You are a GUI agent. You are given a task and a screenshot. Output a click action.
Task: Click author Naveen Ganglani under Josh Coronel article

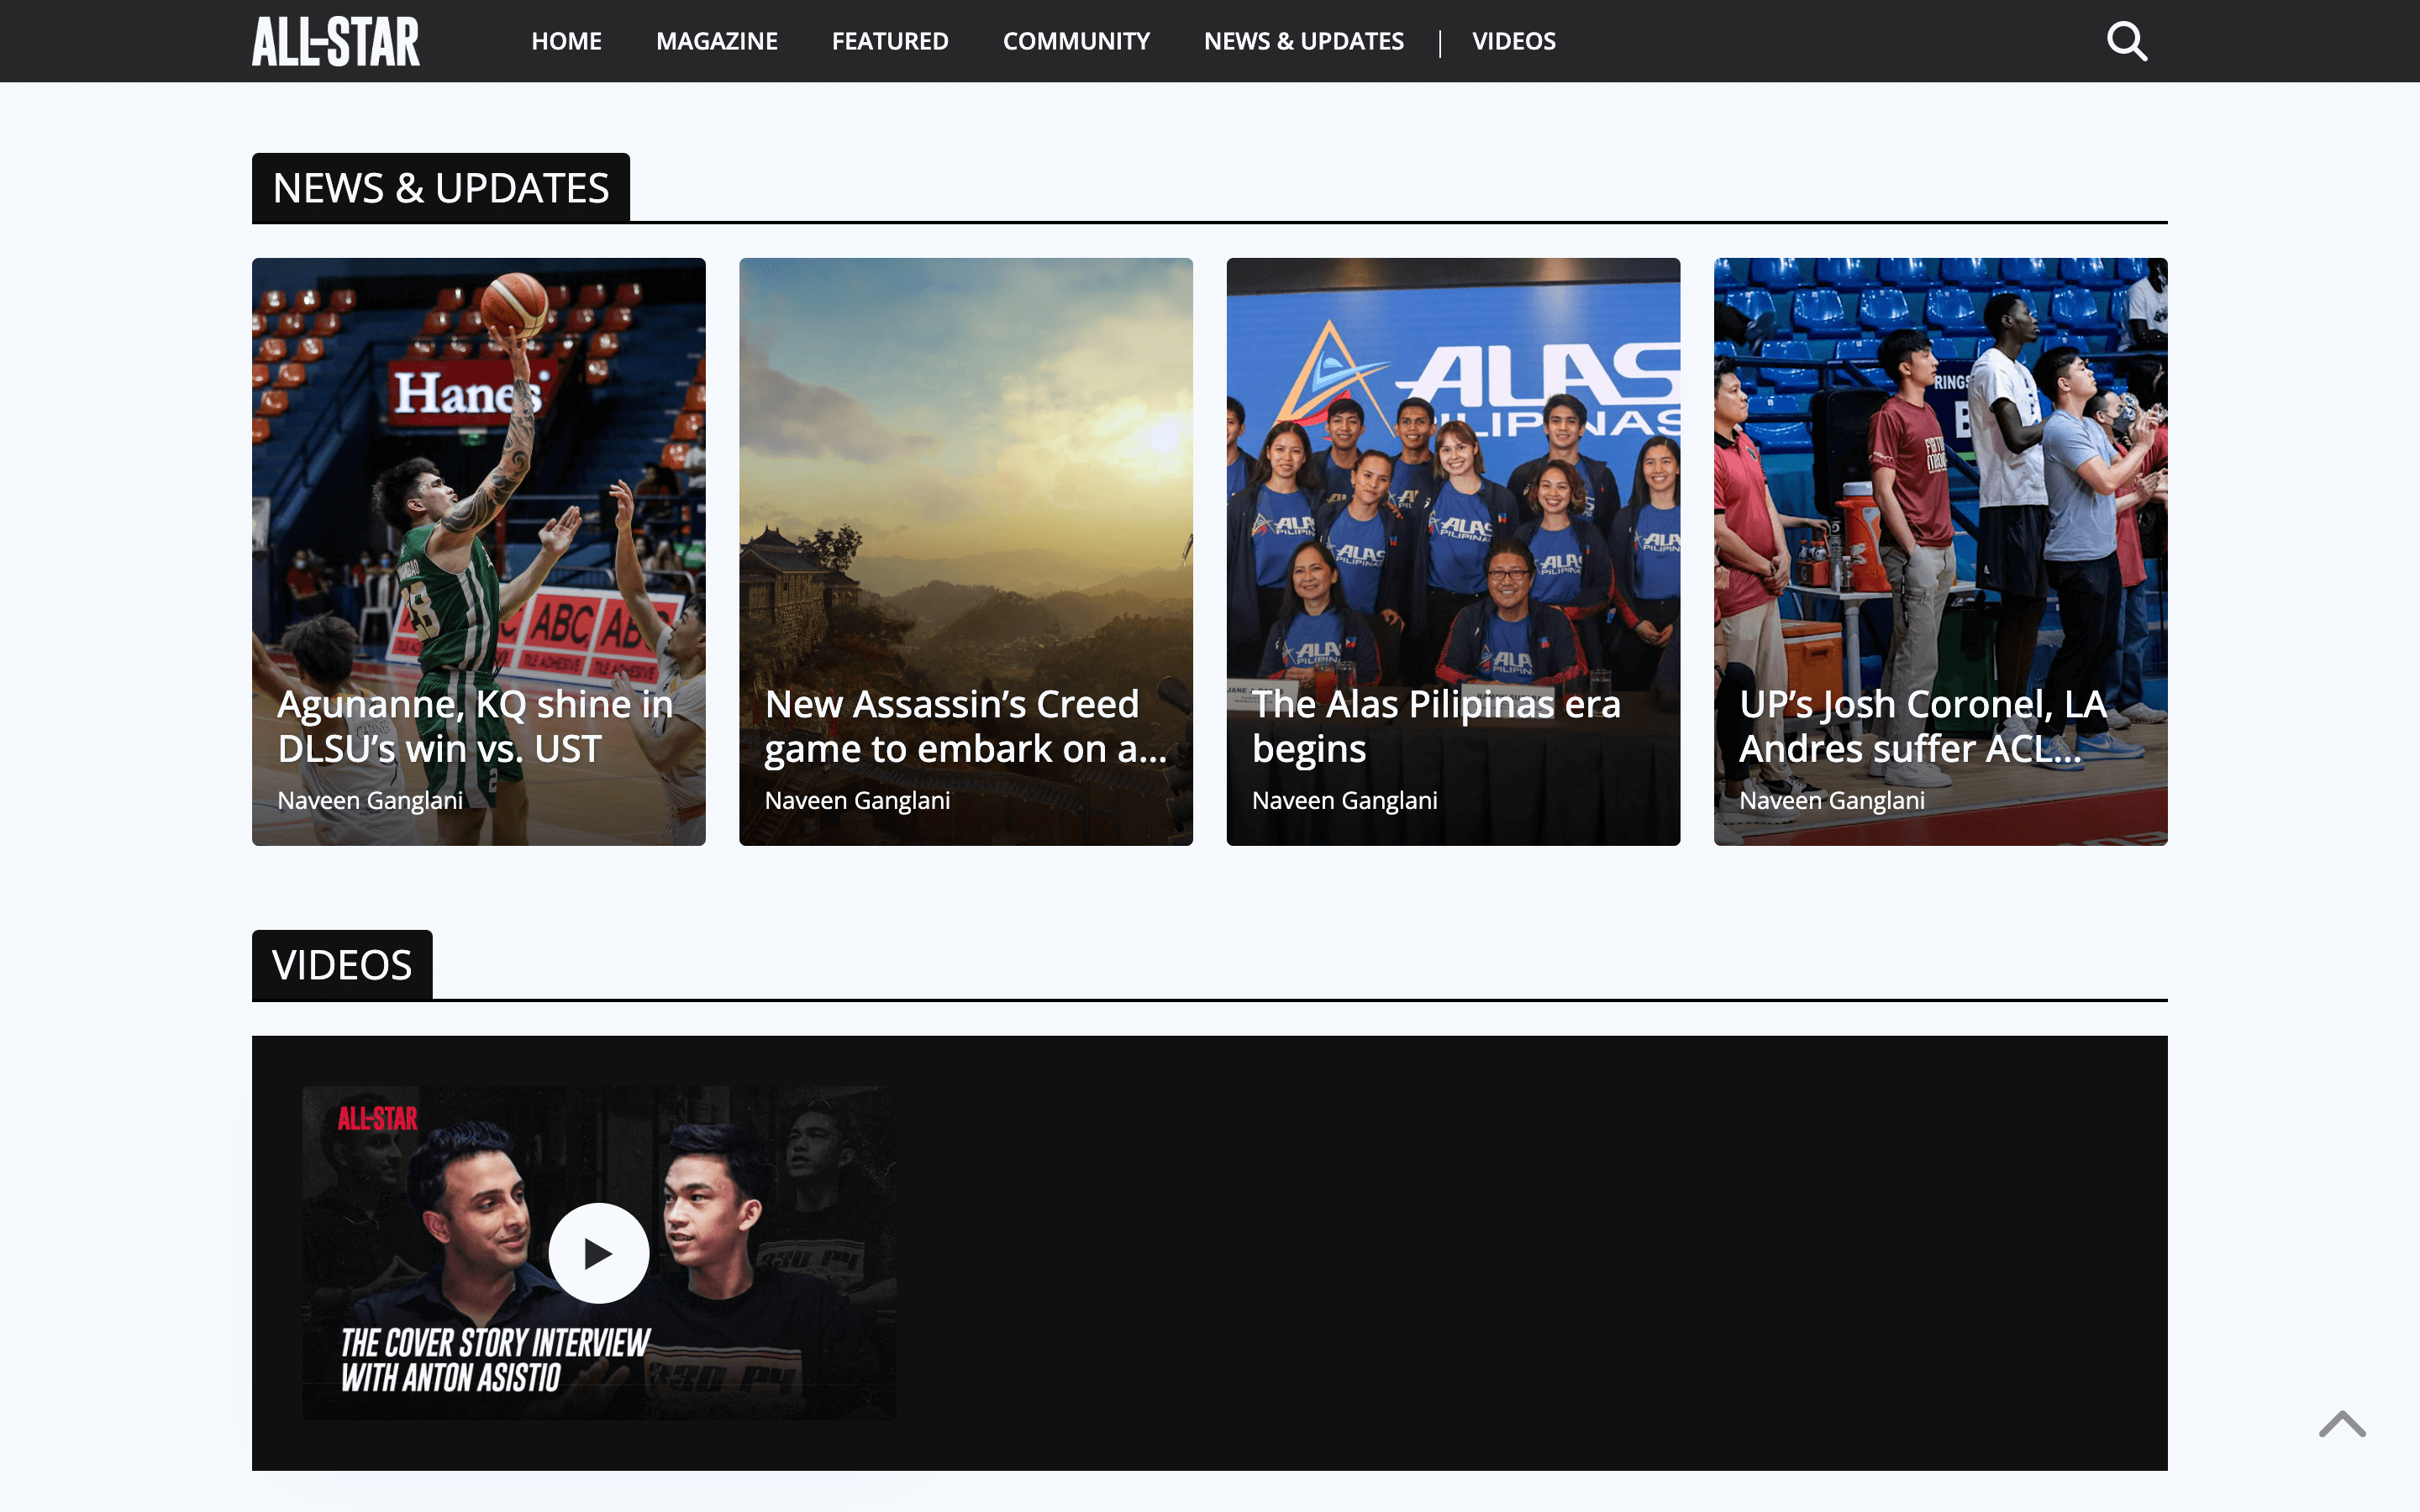point(1832,801)
